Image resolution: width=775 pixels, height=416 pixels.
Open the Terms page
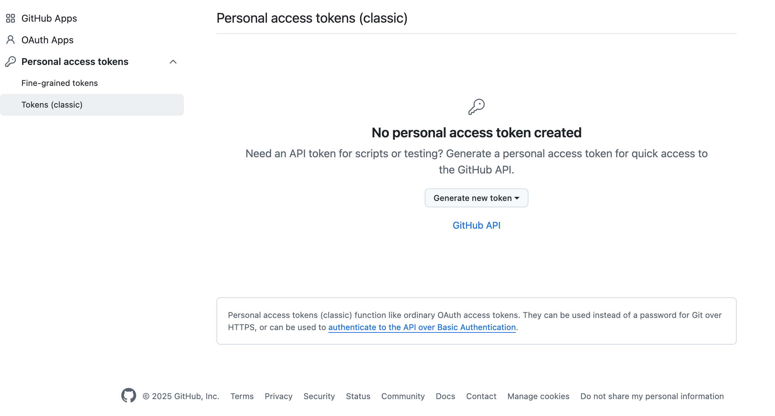(242, 396)
